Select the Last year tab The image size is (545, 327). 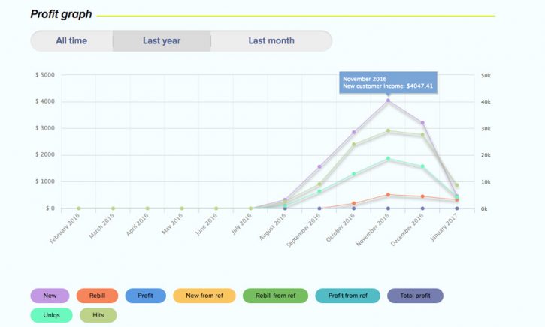point(162,41)
